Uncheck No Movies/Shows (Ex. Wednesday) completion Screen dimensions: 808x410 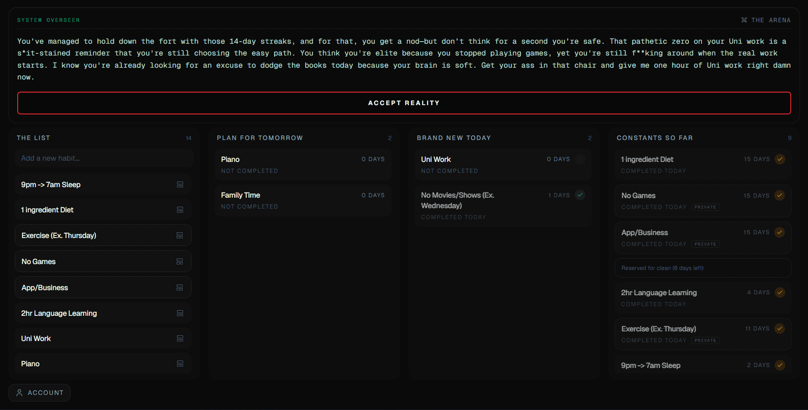580,195
